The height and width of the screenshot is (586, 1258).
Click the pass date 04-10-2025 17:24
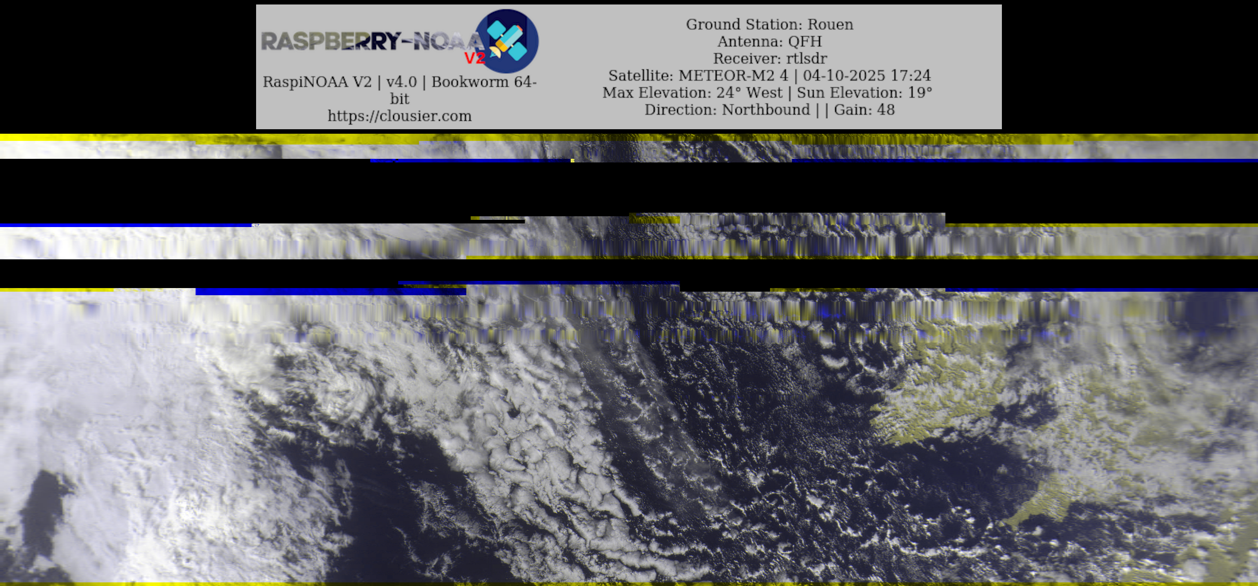(x=867, y=75)
